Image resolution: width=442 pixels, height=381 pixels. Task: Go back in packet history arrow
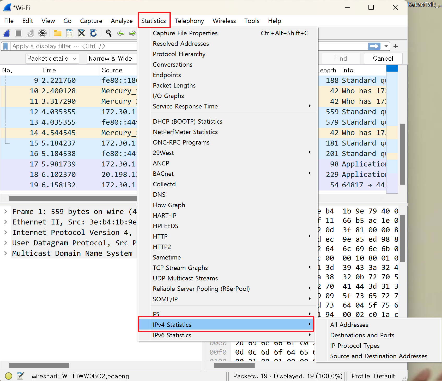[x=120, y=33]
